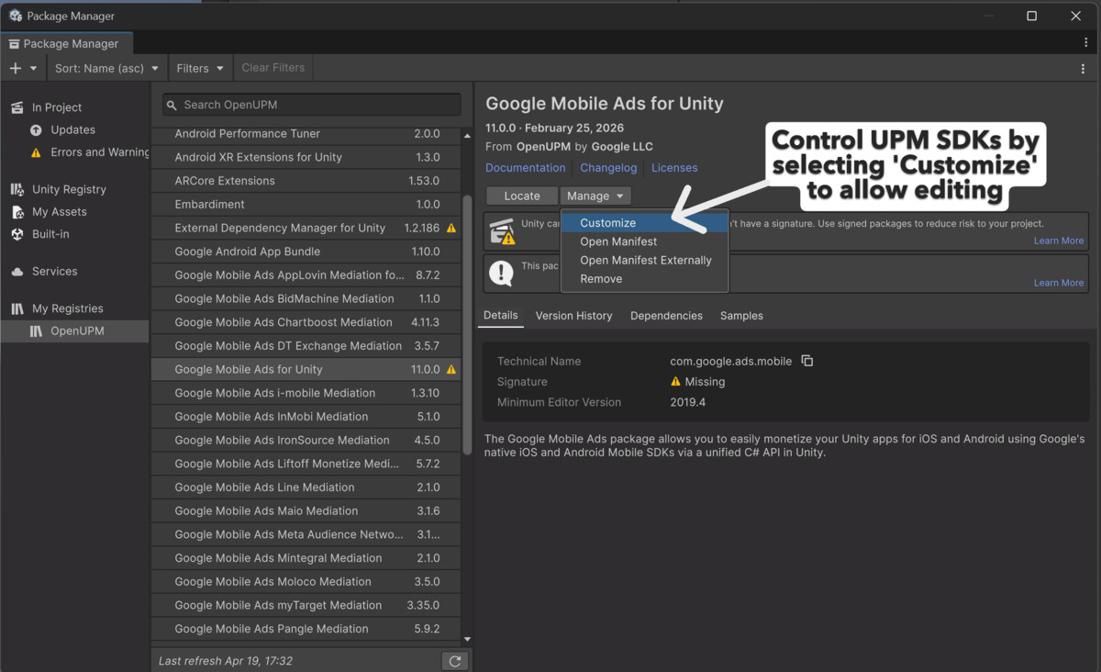1101x672 pixels.
Task: Choose Open Manifest menu entry
Action: (x=644, y=241)
